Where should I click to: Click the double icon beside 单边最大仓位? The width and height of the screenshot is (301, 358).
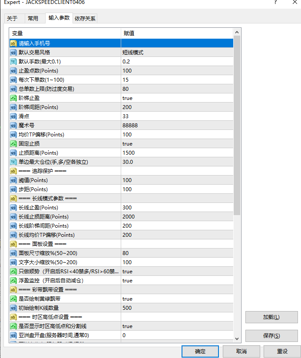tap(13, 162)
